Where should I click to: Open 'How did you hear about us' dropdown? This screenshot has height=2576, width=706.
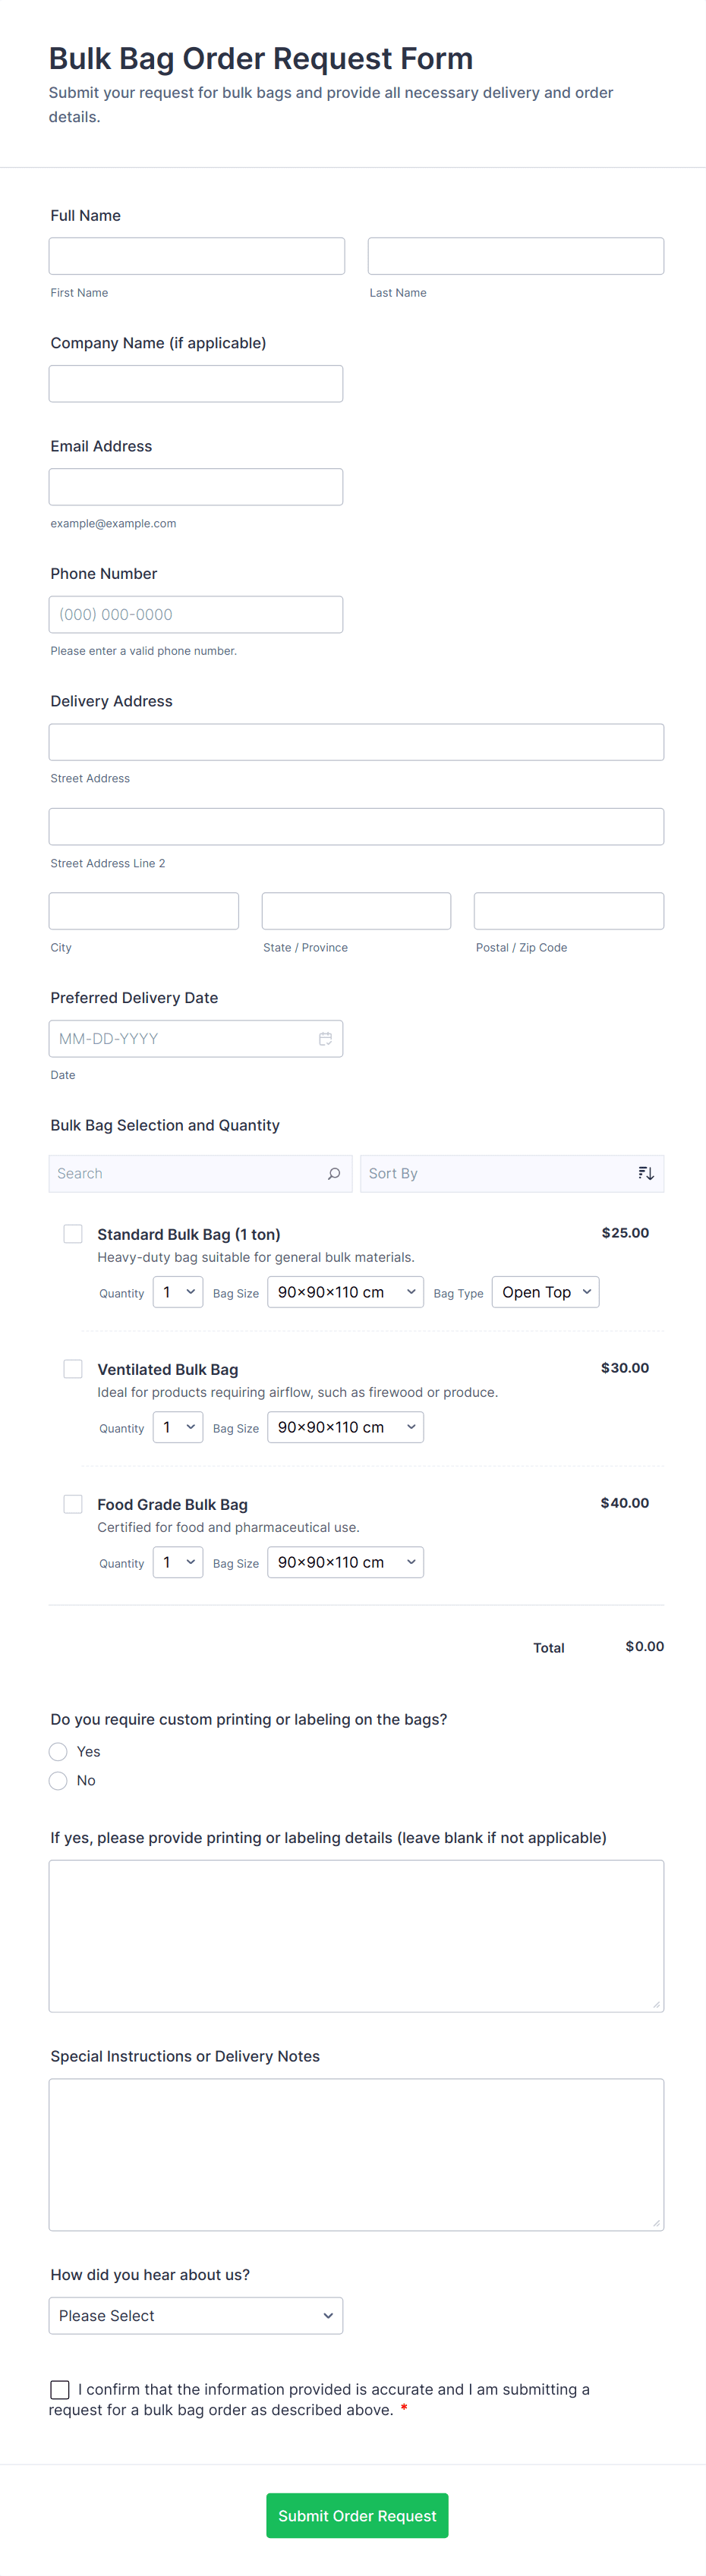(x=196, y=2316)
